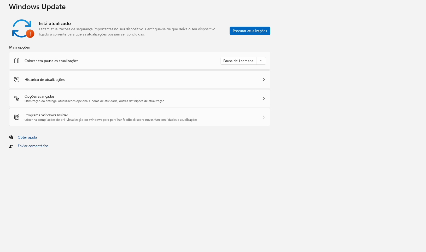Image resolution: width=426 pixels, height=252 pixels.
Task: Click the Obter ajuda help icon
Action: pos(11,137)
